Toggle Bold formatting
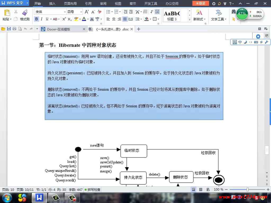The image size is (271, 203). click(37, 19)
